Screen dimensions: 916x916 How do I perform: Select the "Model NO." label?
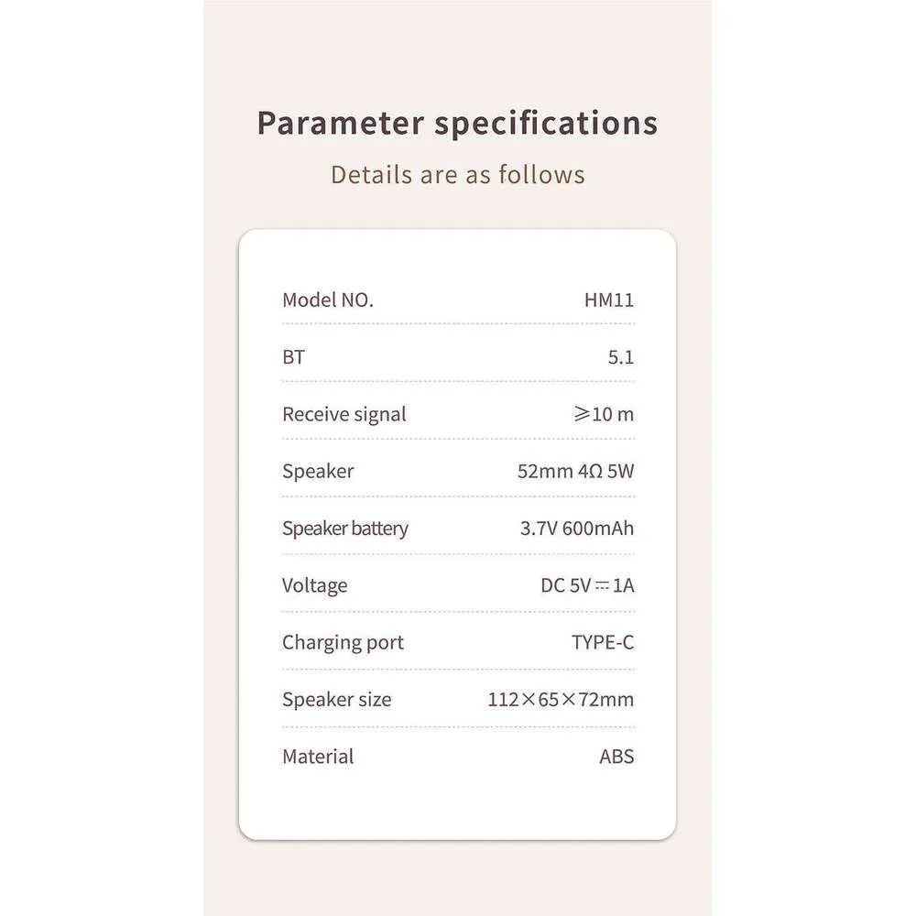coord(328,300)
